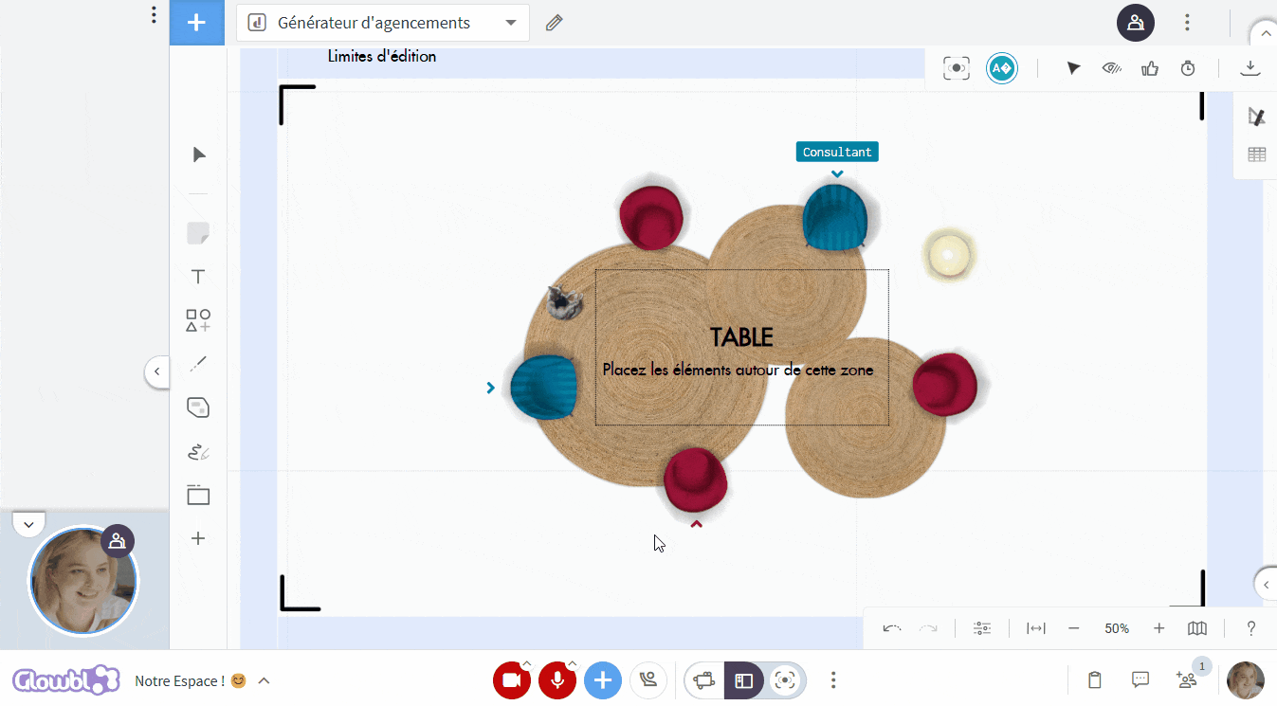Click the thumbs up vote icon
The image size is (1277, 706).
[x=1150, y=68]
